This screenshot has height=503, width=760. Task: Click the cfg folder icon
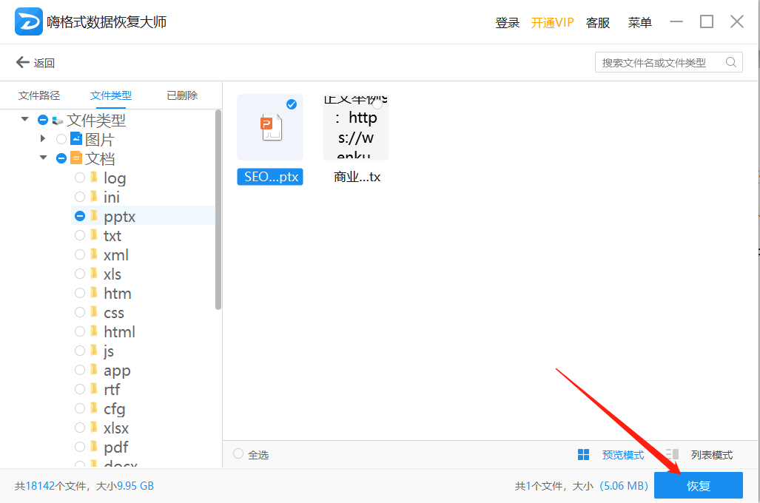[94, 408]
